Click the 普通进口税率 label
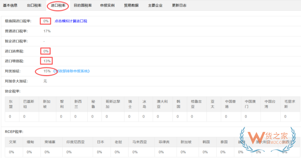The image size is (301, 158). coord(16,31)
